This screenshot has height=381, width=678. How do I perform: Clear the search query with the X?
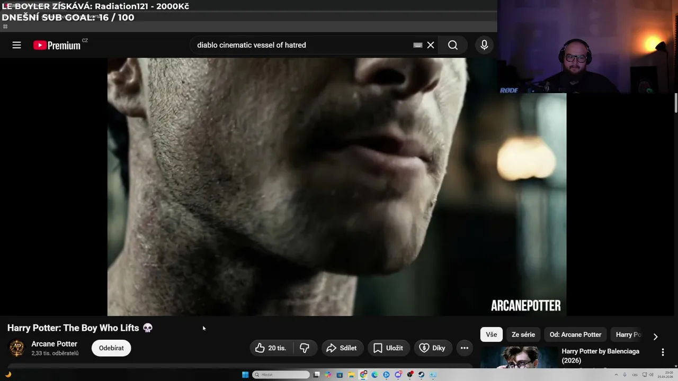click(431, 45)
